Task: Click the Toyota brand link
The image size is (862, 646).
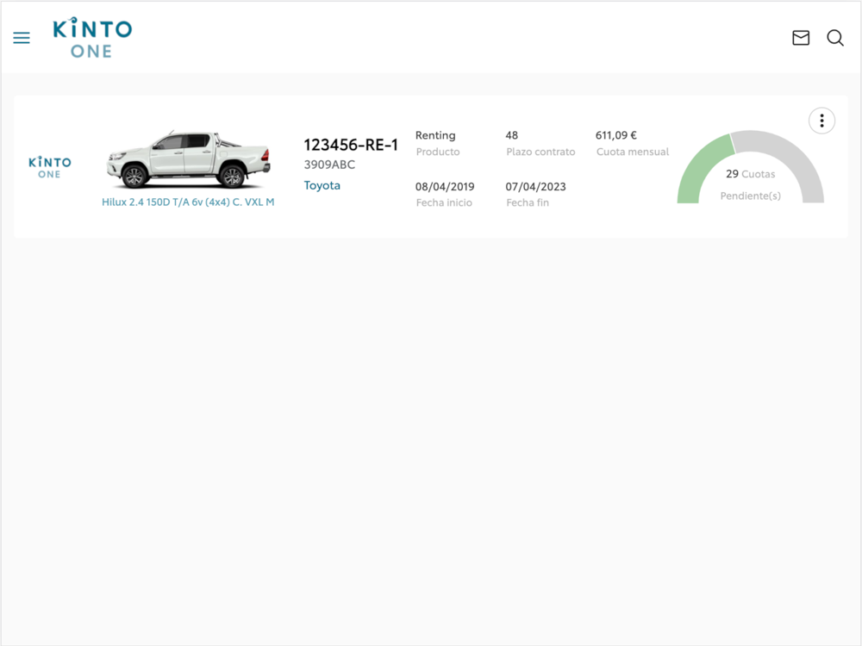Action: click(x=322, y=186)
